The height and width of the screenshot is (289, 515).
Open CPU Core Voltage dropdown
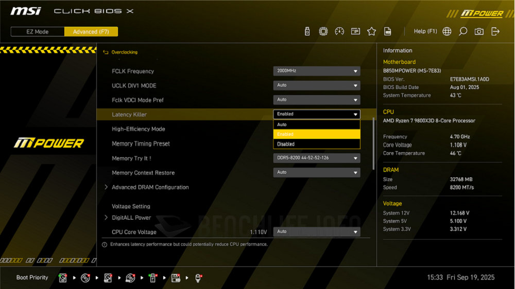click(x=317, y=232)
